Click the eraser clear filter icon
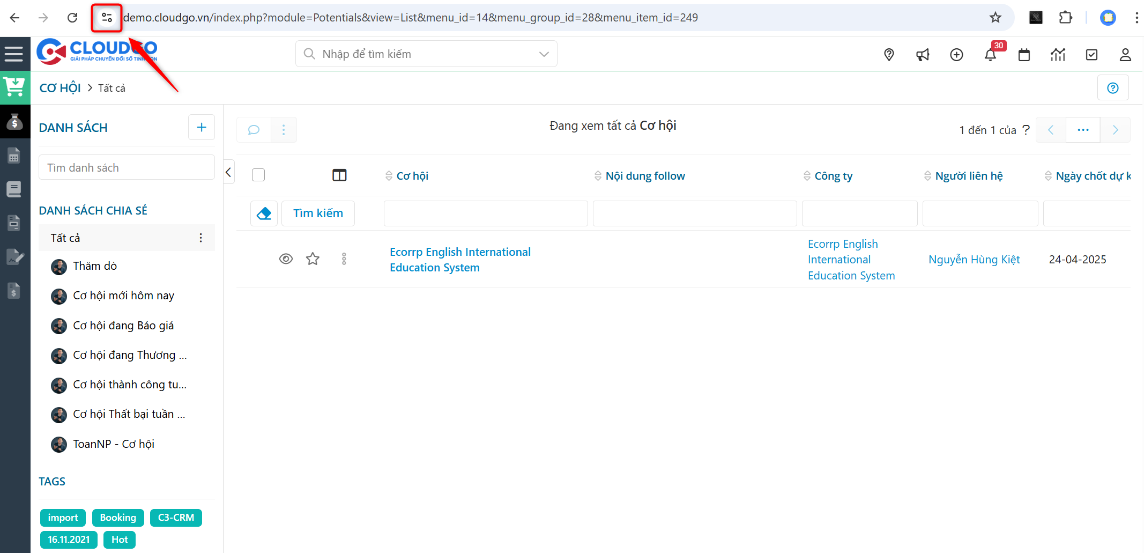Screen dimensions: 1144x553 click(264, 213)
